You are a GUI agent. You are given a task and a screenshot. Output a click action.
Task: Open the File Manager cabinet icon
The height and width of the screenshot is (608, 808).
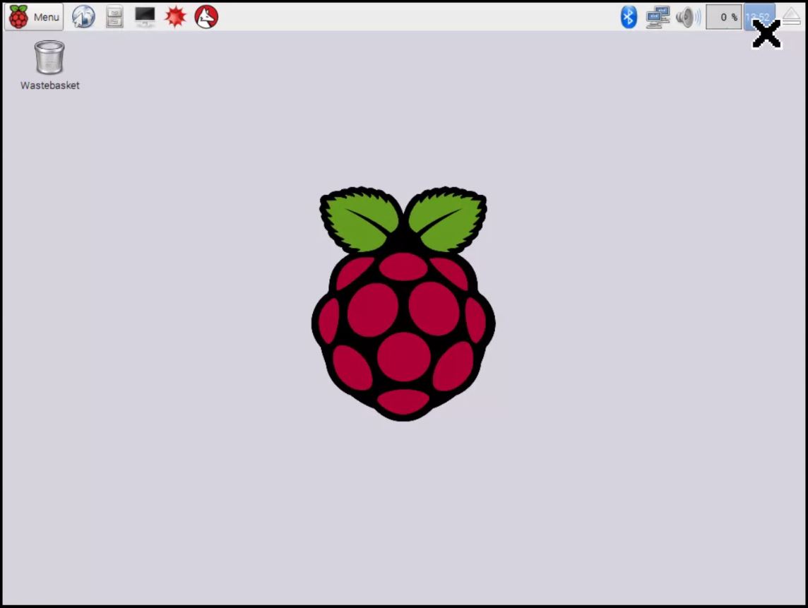pyautogui.click(x=114, y=17)
